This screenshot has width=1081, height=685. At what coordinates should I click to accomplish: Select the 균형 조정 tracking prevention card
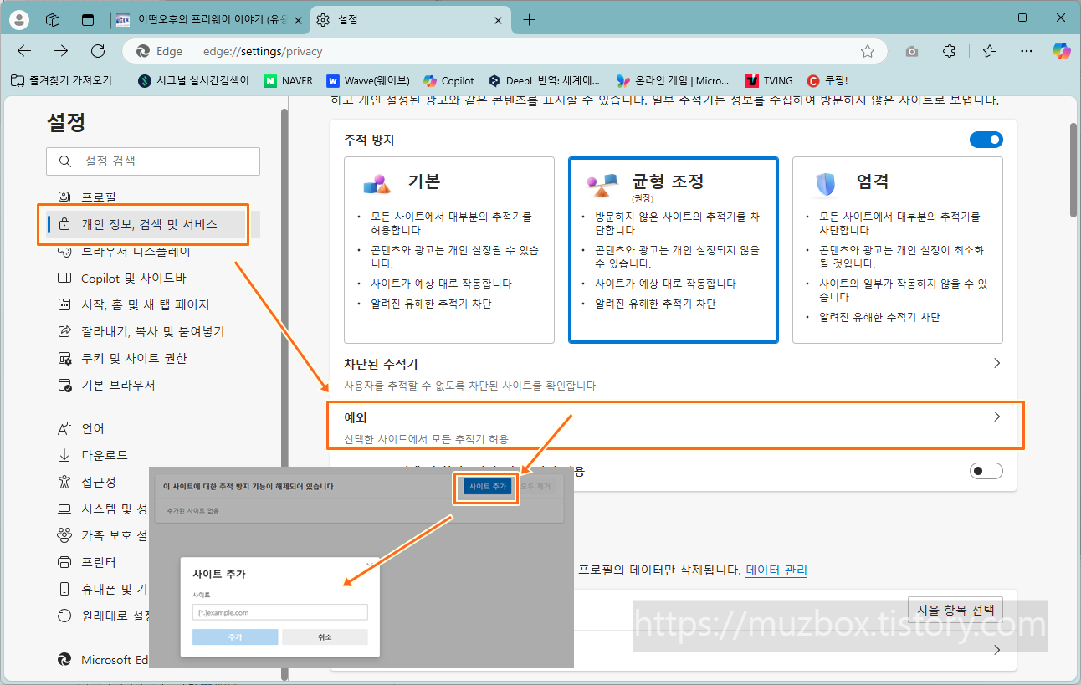pyautogui.click(x=674, y=250)
